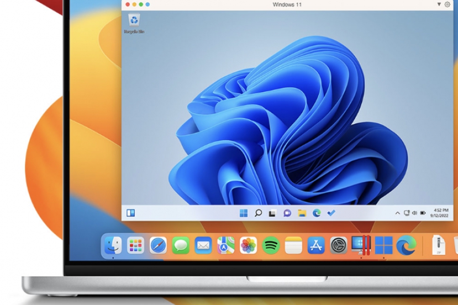The image size is (458, 305).
Task: Open Spotify from the macOS Dock
Action: [271, 245]
